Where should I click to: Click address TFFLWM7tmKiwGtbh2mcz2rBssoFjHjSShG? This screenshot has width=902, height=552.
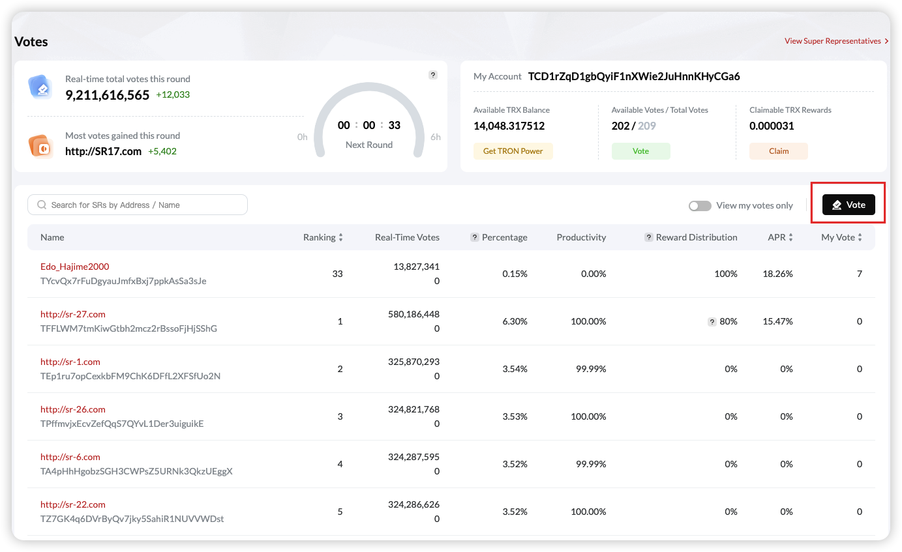pos(128,328)
